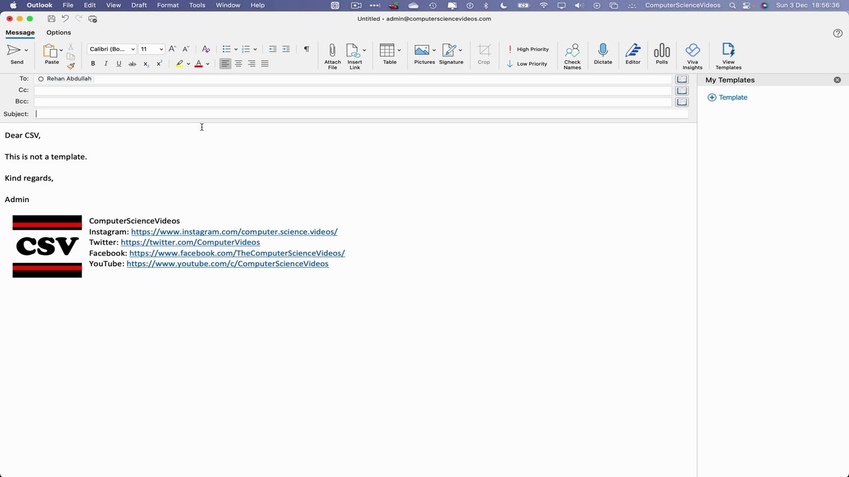Click the Save disk icon in title bar
The height and width of the screenshot is (477, 849).
51,19
